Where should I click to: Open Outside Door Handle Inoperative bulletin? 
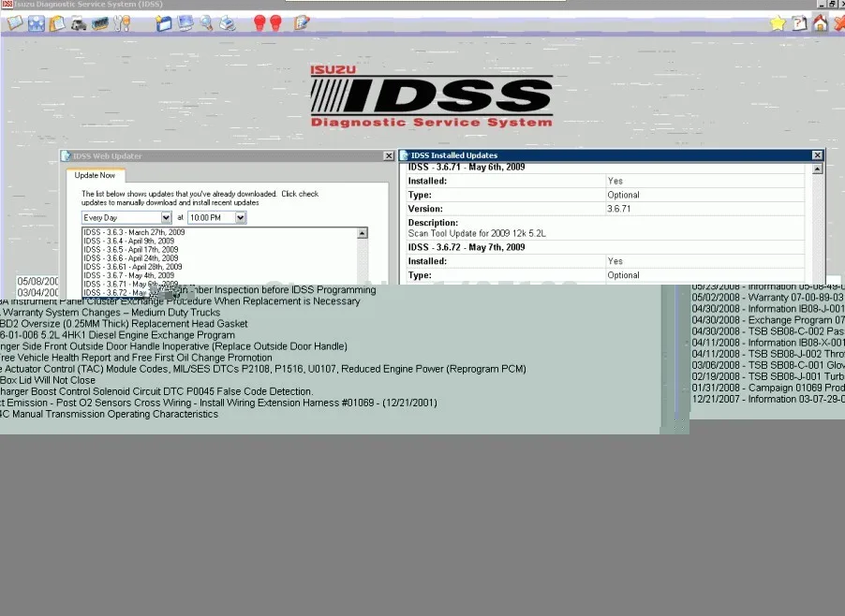173,346
